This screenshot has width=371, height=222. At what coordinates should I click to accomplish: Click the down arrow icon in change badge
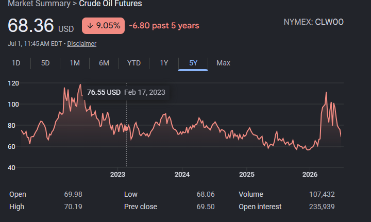90,26
